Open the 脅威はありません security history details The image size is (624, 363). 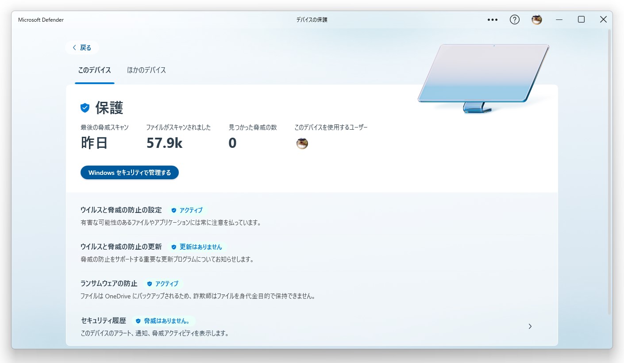click(x=168, y=321)
